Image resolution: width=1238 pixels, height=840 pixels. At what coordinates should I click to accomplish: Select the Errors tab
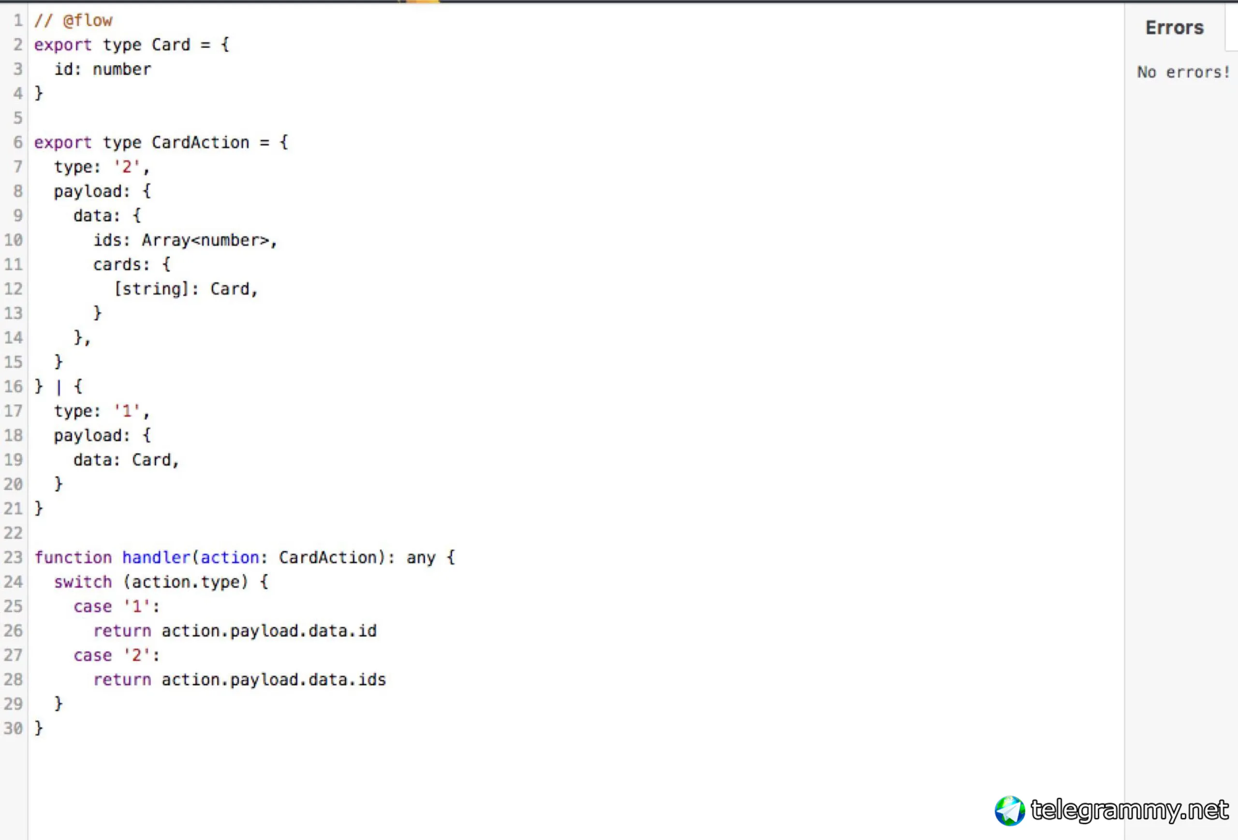pyautogui.click(x=1174, y=28)
